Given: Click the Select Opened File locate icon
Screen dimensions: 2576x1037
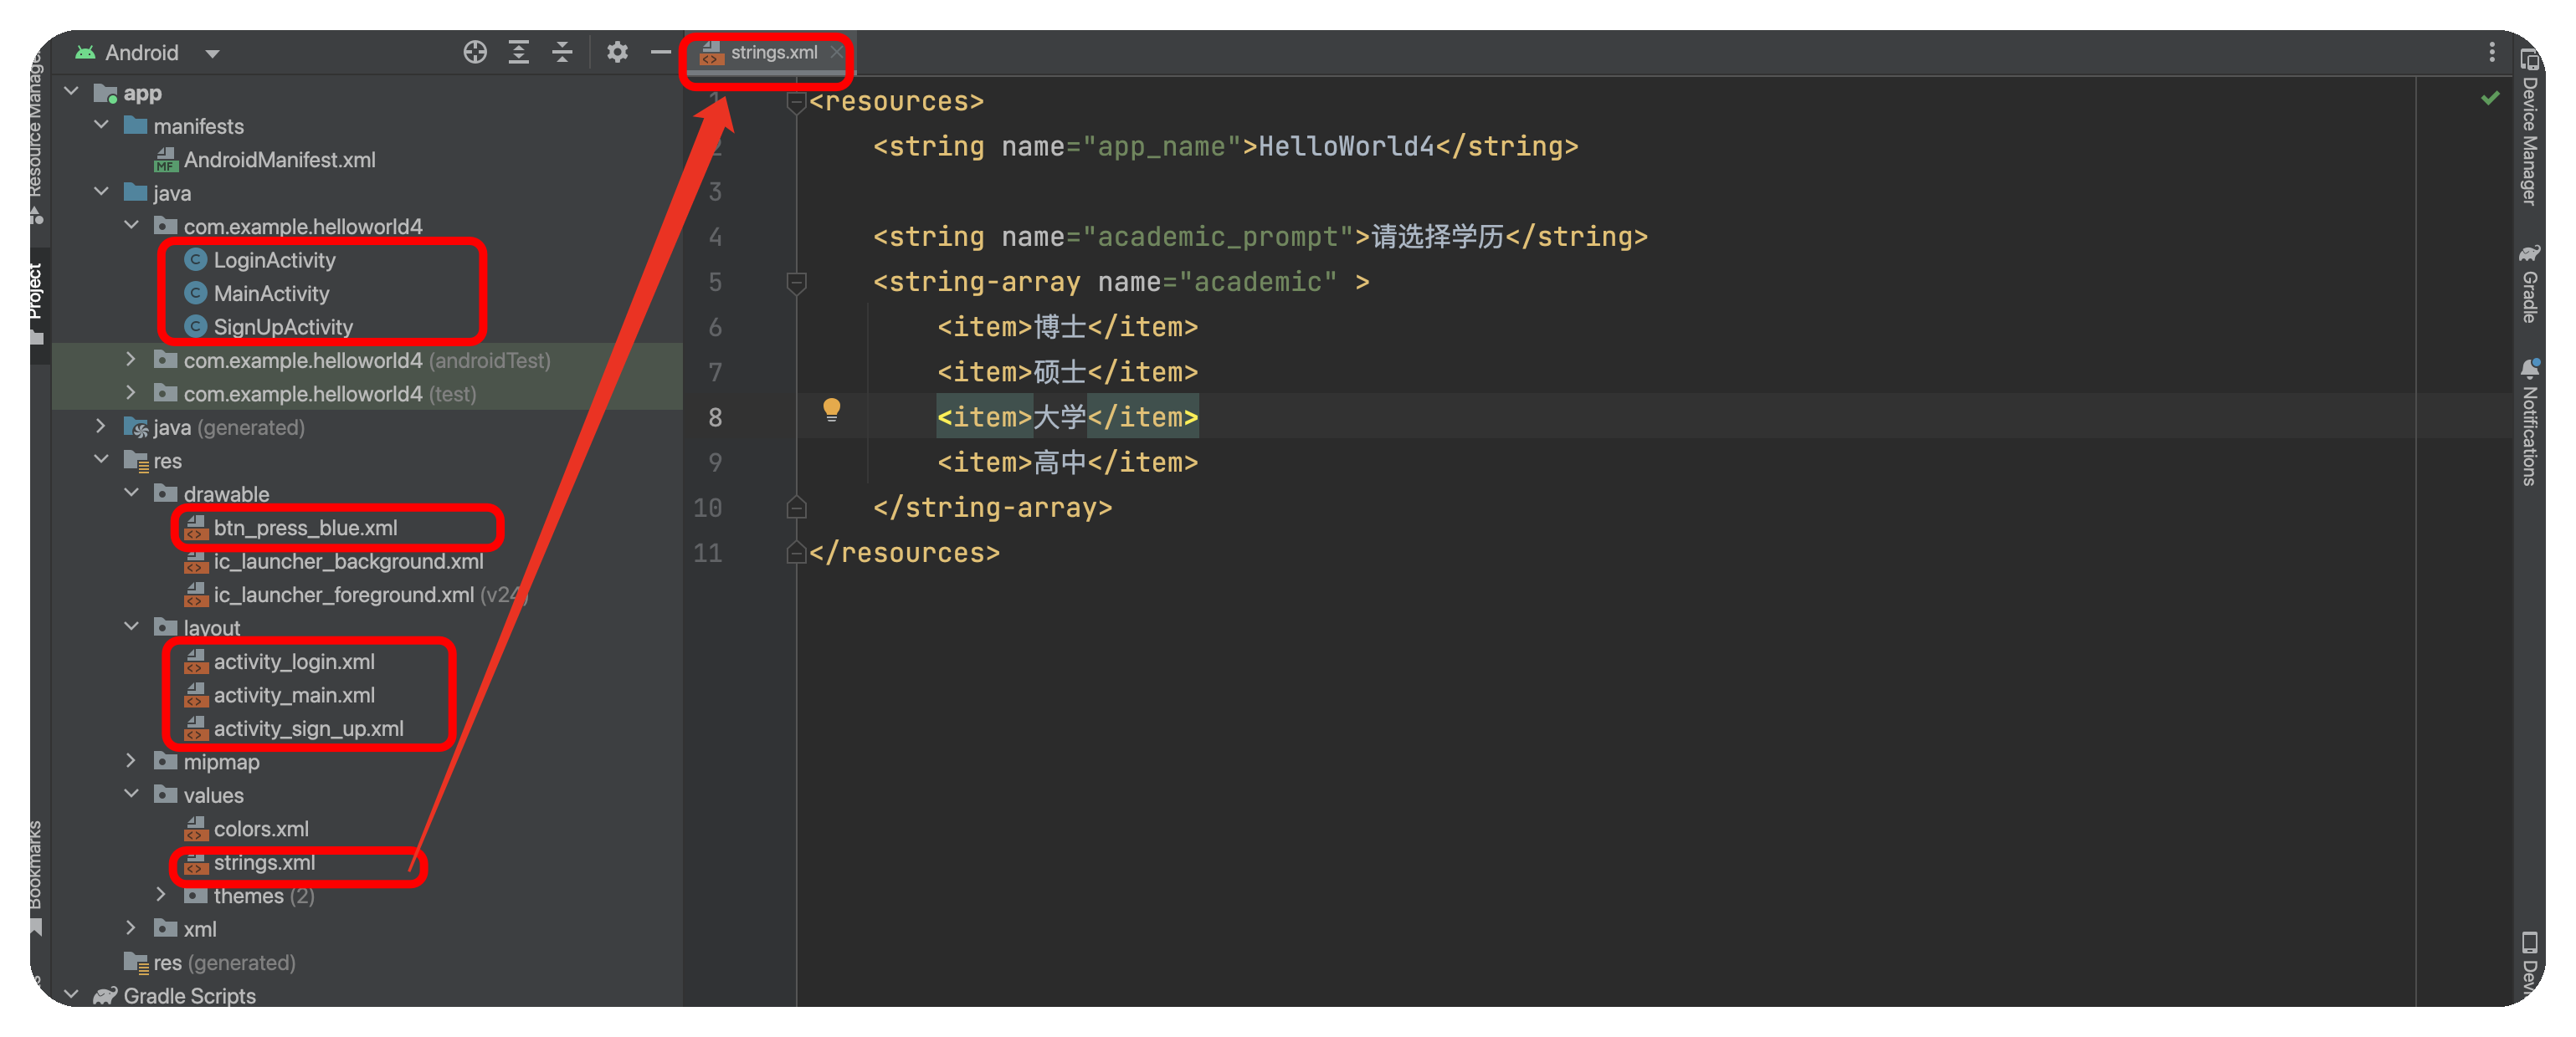Looking at the screenshot, I should coord(475,52).
